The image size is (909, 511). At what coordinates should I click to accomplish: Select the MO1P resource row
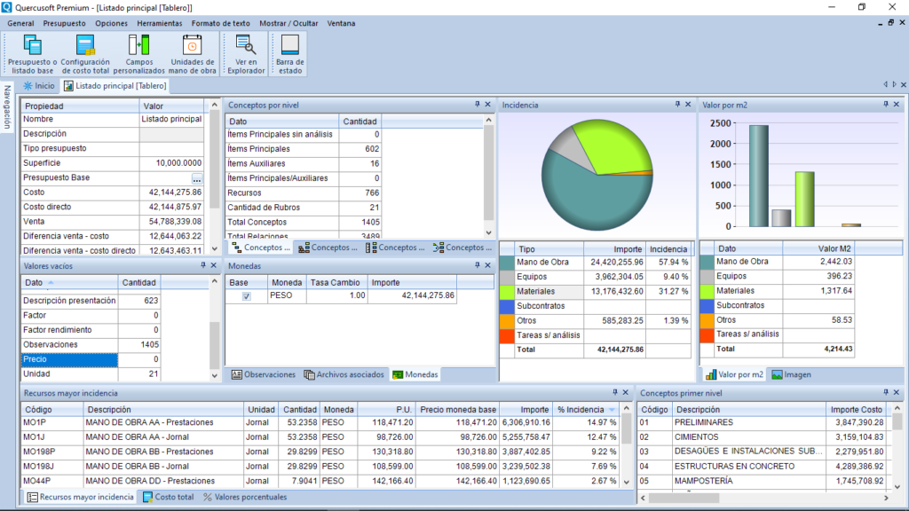[320, 423]
